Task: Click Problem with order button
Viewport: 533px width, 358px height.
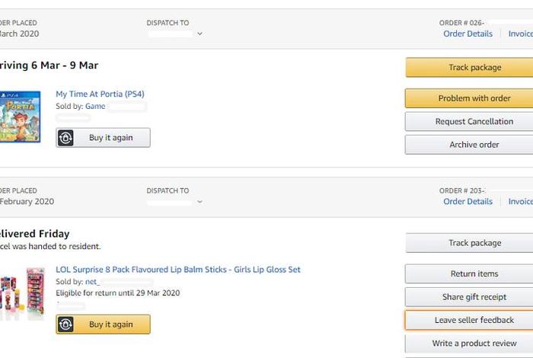Action: [x=474, y=98]
